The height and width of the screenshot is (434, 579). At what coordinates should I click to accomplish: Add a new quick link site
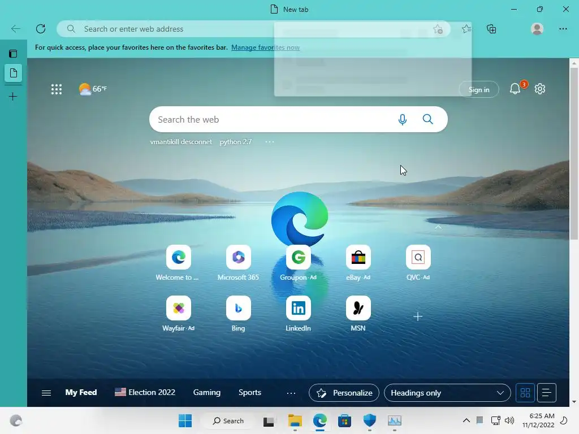coord(418,316)
